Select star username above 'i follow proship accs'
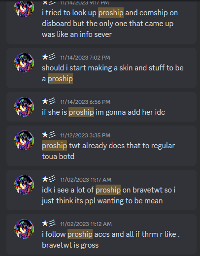This screenshot has height=256, width=200. [49, 224]
